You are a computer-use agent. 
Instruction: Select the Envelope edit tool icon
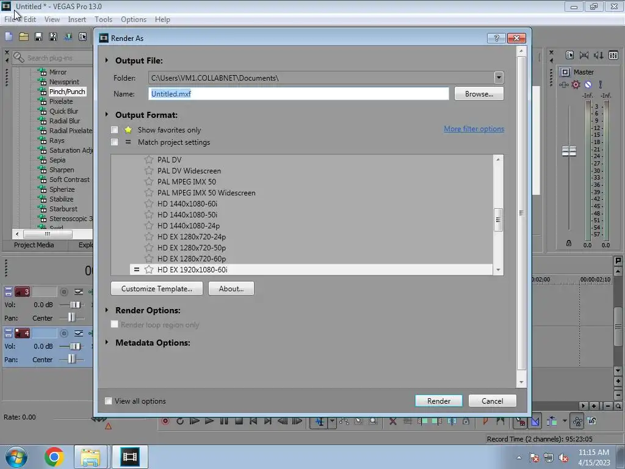click(x=344, y=421)
